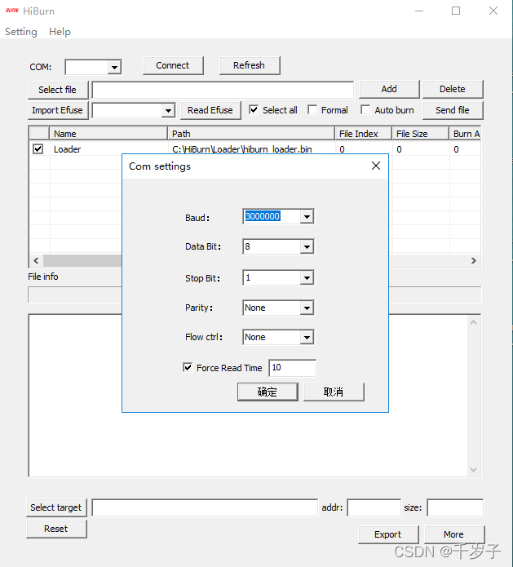Screen dimensions: 513x567
Task: Click the hiburn_loader.bin path cell
Action: tap(242, 149)
